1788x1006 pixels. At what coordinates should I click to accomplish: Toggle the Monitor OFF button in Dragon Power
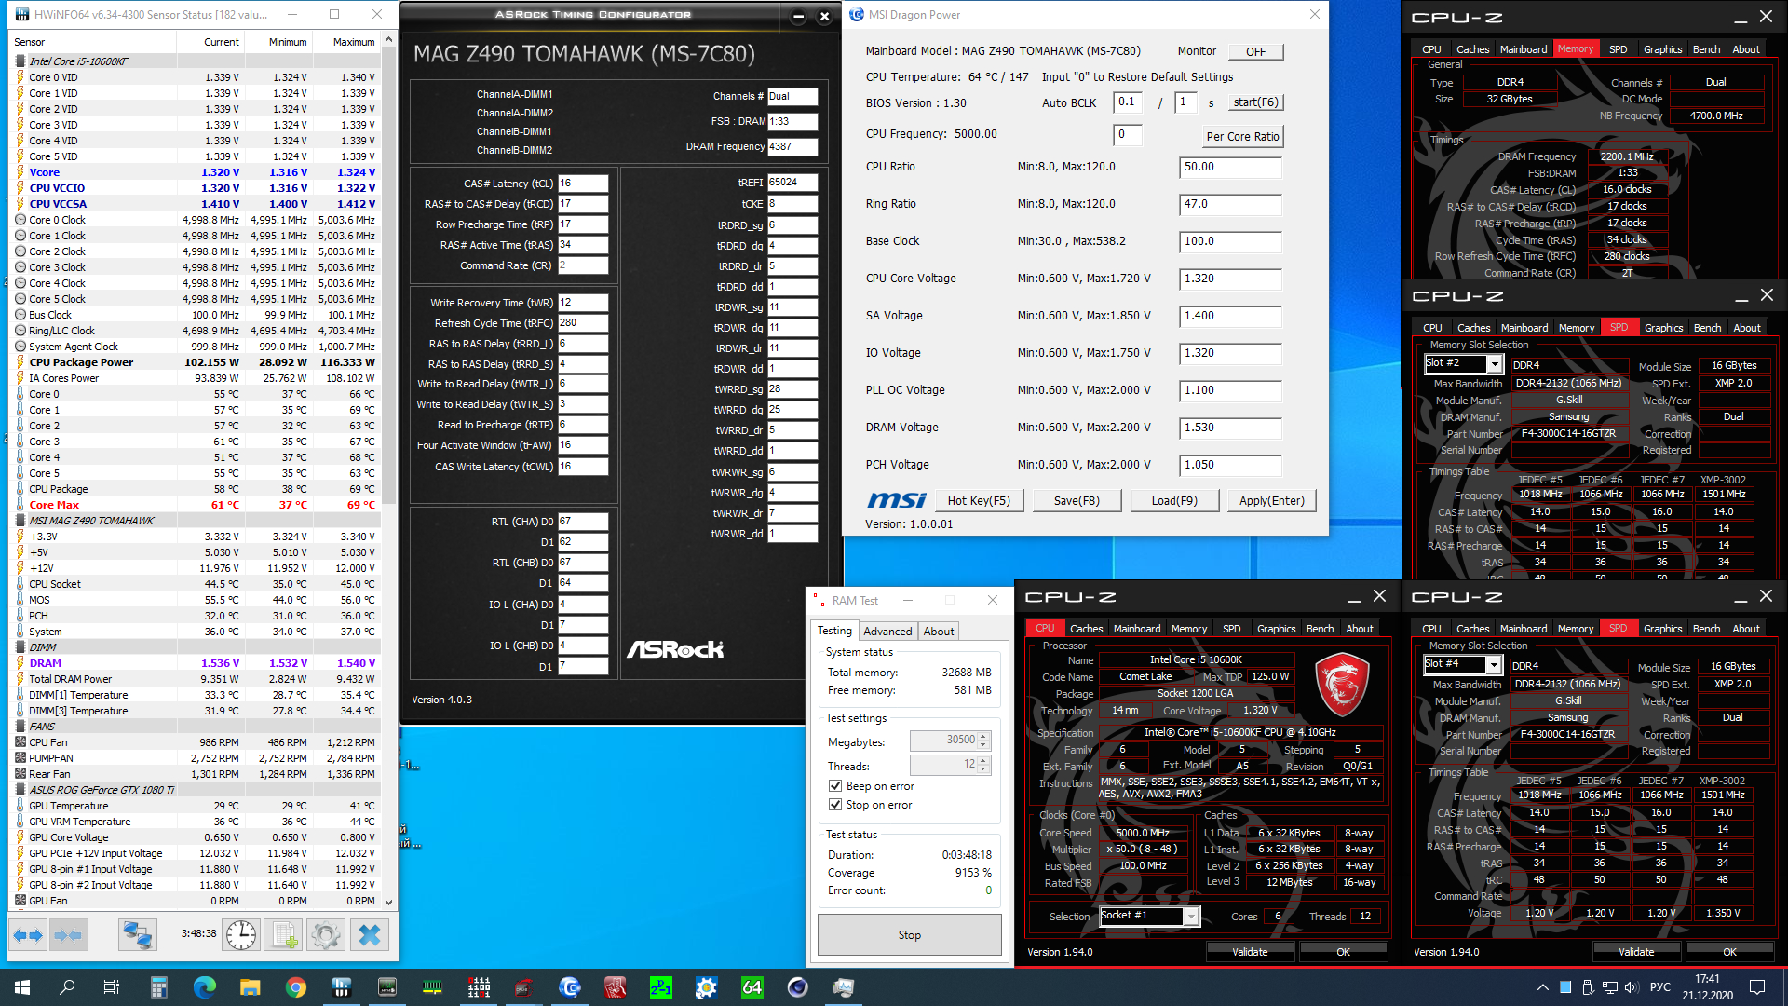pyautogui.click(x=1255, y=52)
